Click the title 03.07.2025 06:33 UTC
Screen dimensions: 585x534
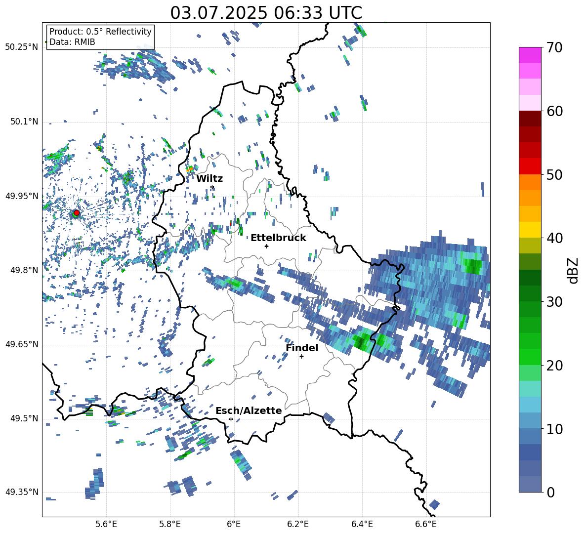click(x=266, y=13)
